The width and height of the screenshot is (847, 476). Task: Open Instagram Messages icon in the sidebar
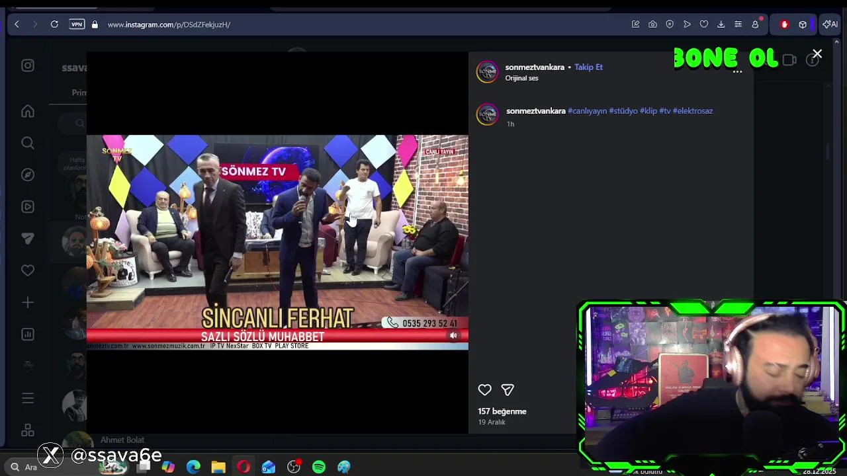pos(28,239)
